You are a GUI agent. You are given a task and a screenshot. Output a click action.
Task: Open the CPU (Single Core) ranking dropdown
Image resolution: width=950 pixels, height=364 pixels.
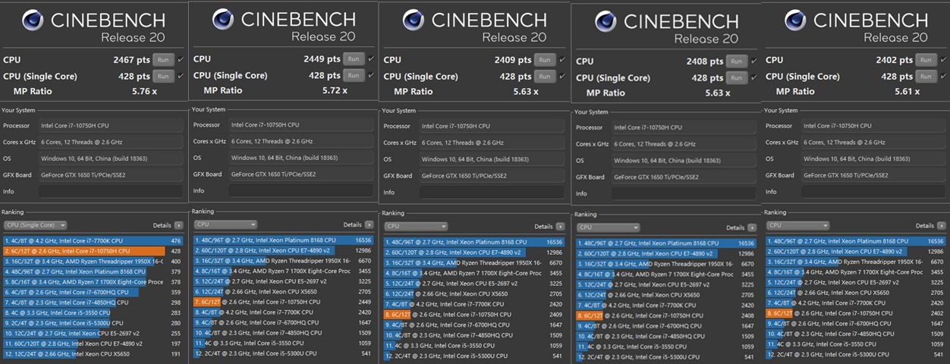35,225
